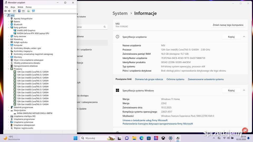
Task: Select the Karty sieciowe network adapter icon
Action: (x=12, y=36)
